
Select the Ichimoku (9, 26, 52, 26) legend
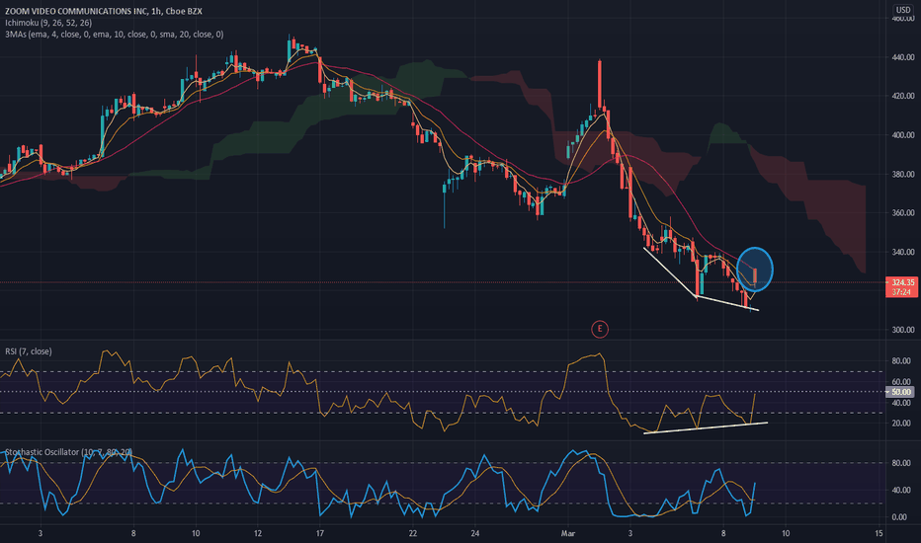click(48, 23)
